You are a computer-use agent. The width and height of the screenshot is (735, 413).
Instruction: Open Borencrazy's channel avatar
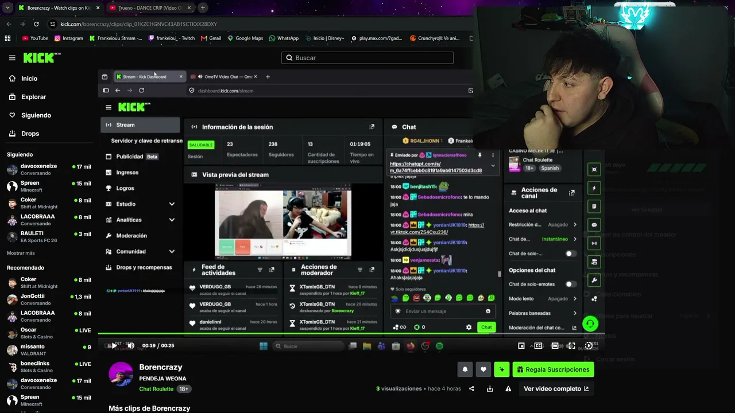121,374
